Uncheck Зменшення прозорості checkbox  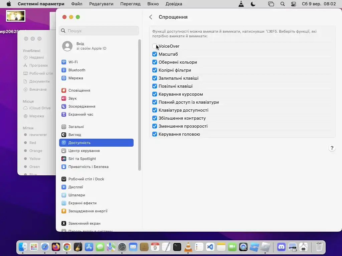pos(154,126)
